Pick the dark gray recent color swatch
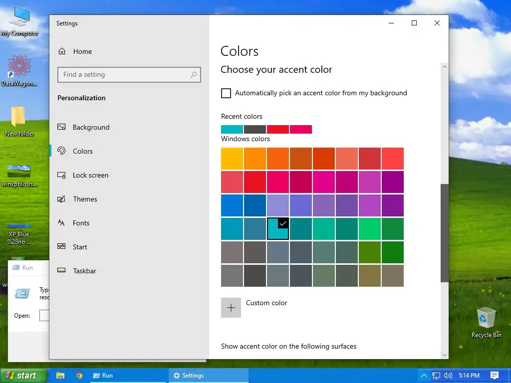 (255, 129)
